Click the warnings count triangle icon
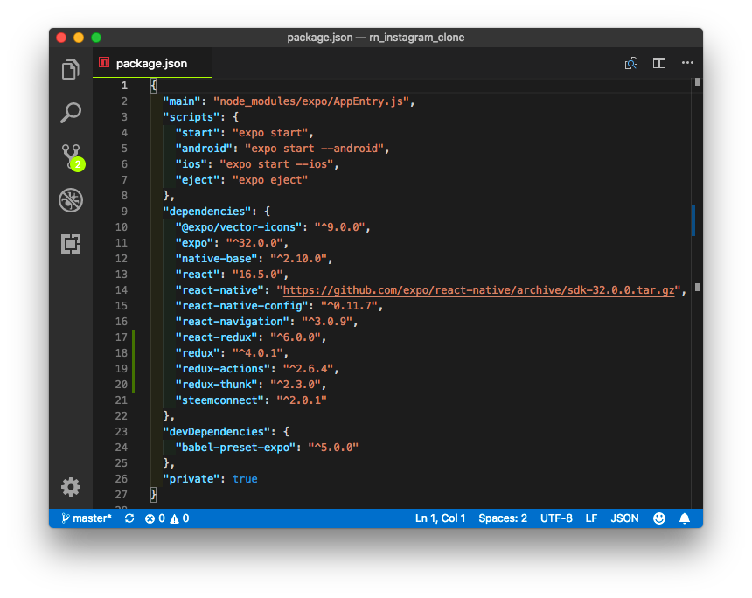This screenshot has height=598, width=752. tap(179, 518)
